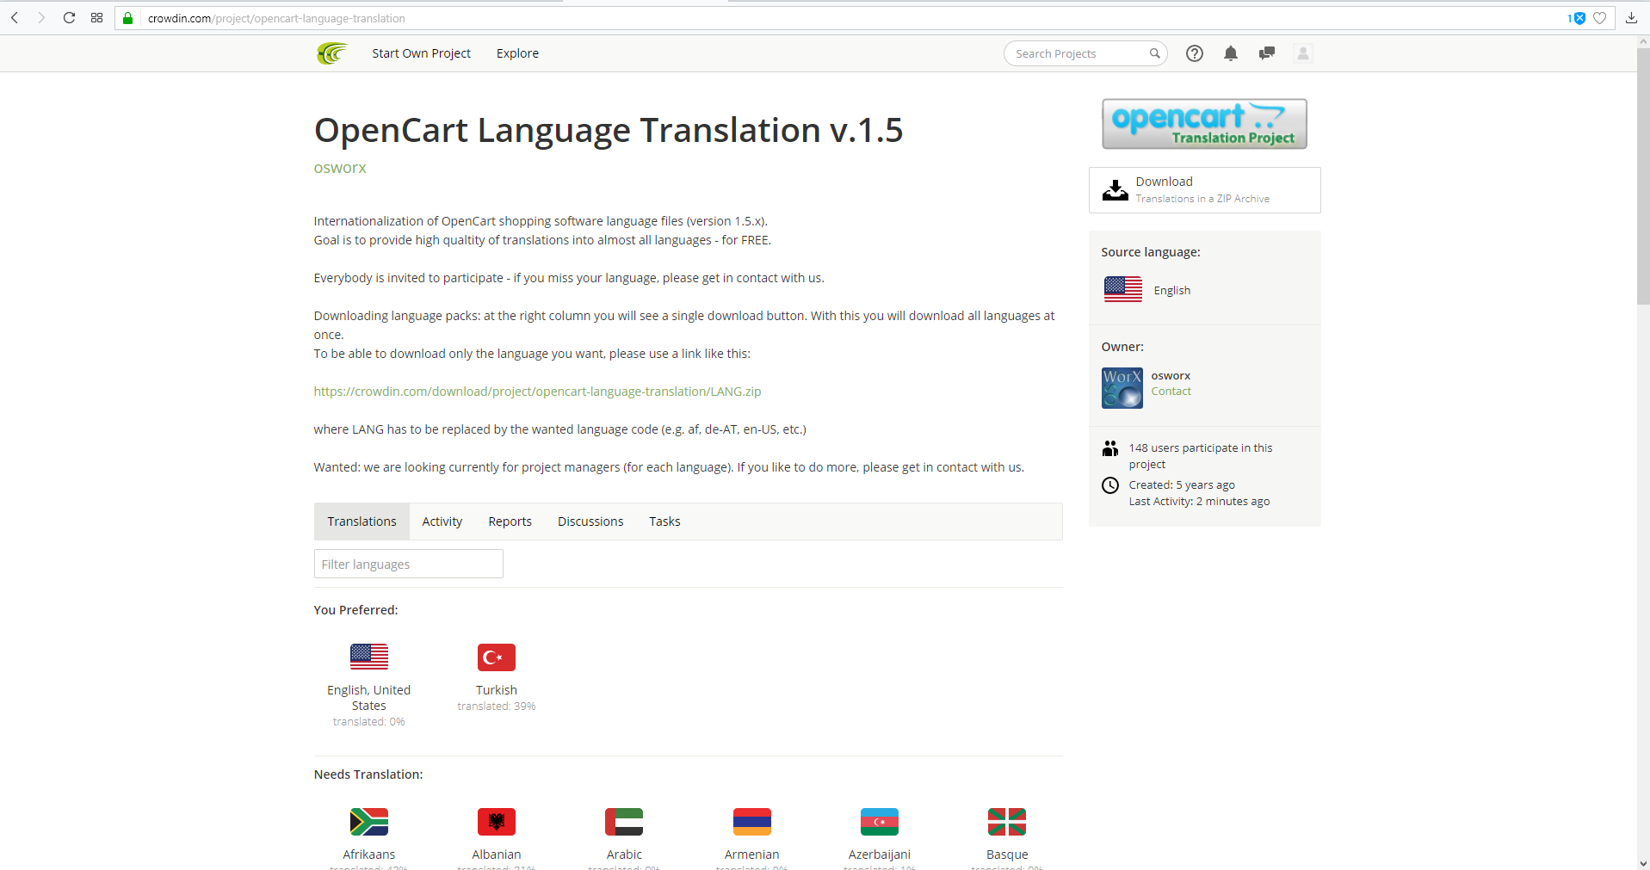Open the Albanian language name
Image resolution: width=1650 pixels, height=870 pixels.
[x=497, y=855]
